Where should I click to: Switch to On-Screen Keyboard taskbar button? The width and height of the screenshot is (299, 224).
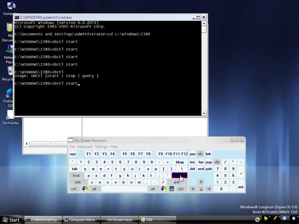119,220
